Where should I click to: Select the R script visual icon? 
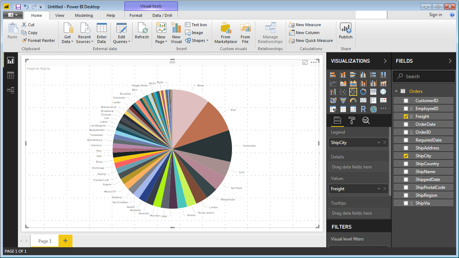point(363,109)
